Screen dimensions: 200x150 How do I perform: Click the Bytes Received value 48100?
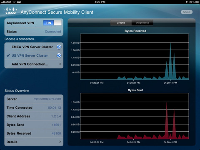pos(56,133)
